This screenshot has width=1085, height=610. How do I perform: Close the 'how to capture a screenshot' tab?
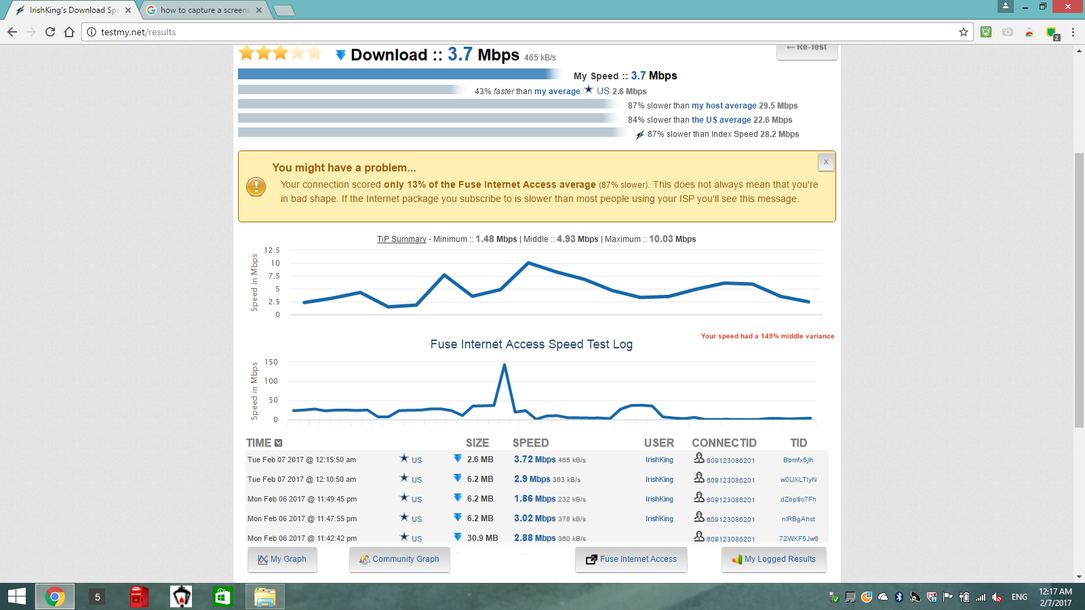coord(259,10)
